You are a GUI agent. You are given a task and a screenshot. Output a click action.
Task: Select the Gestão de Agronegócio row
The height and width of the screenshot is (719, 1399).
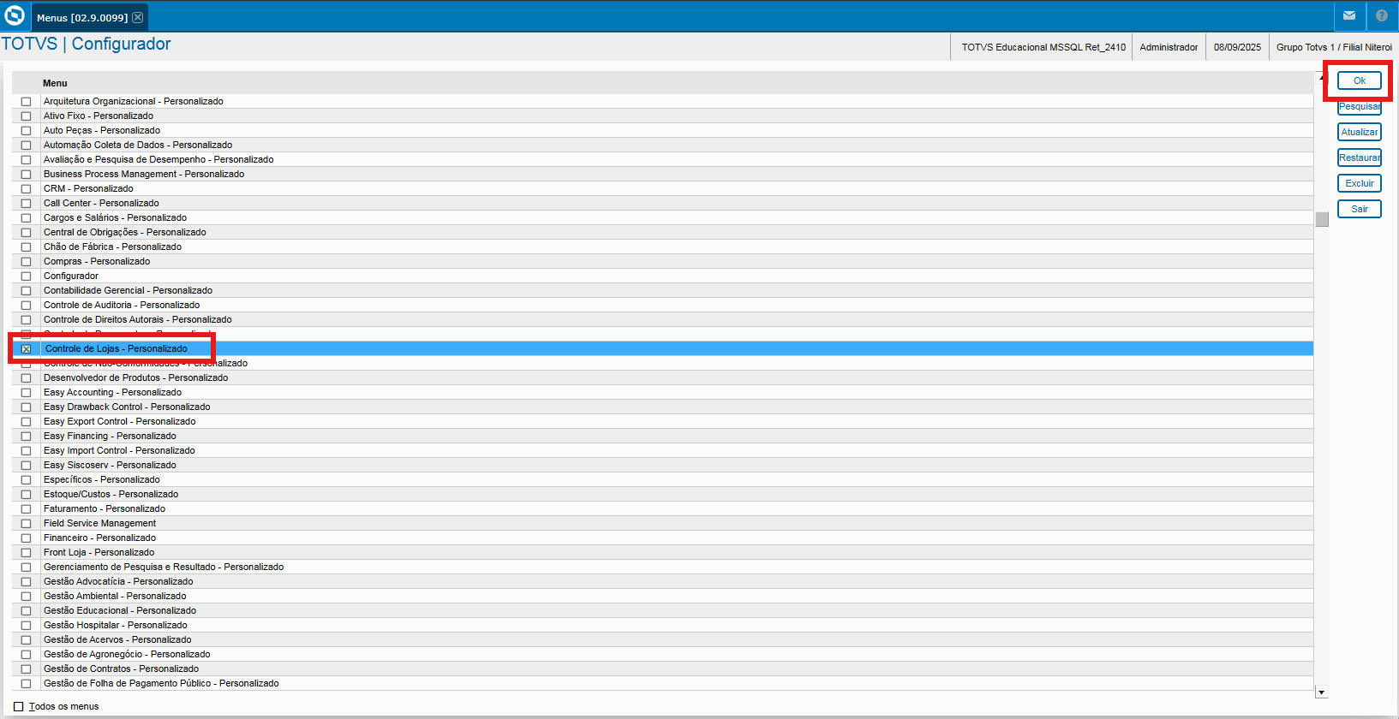pos(662,655)
